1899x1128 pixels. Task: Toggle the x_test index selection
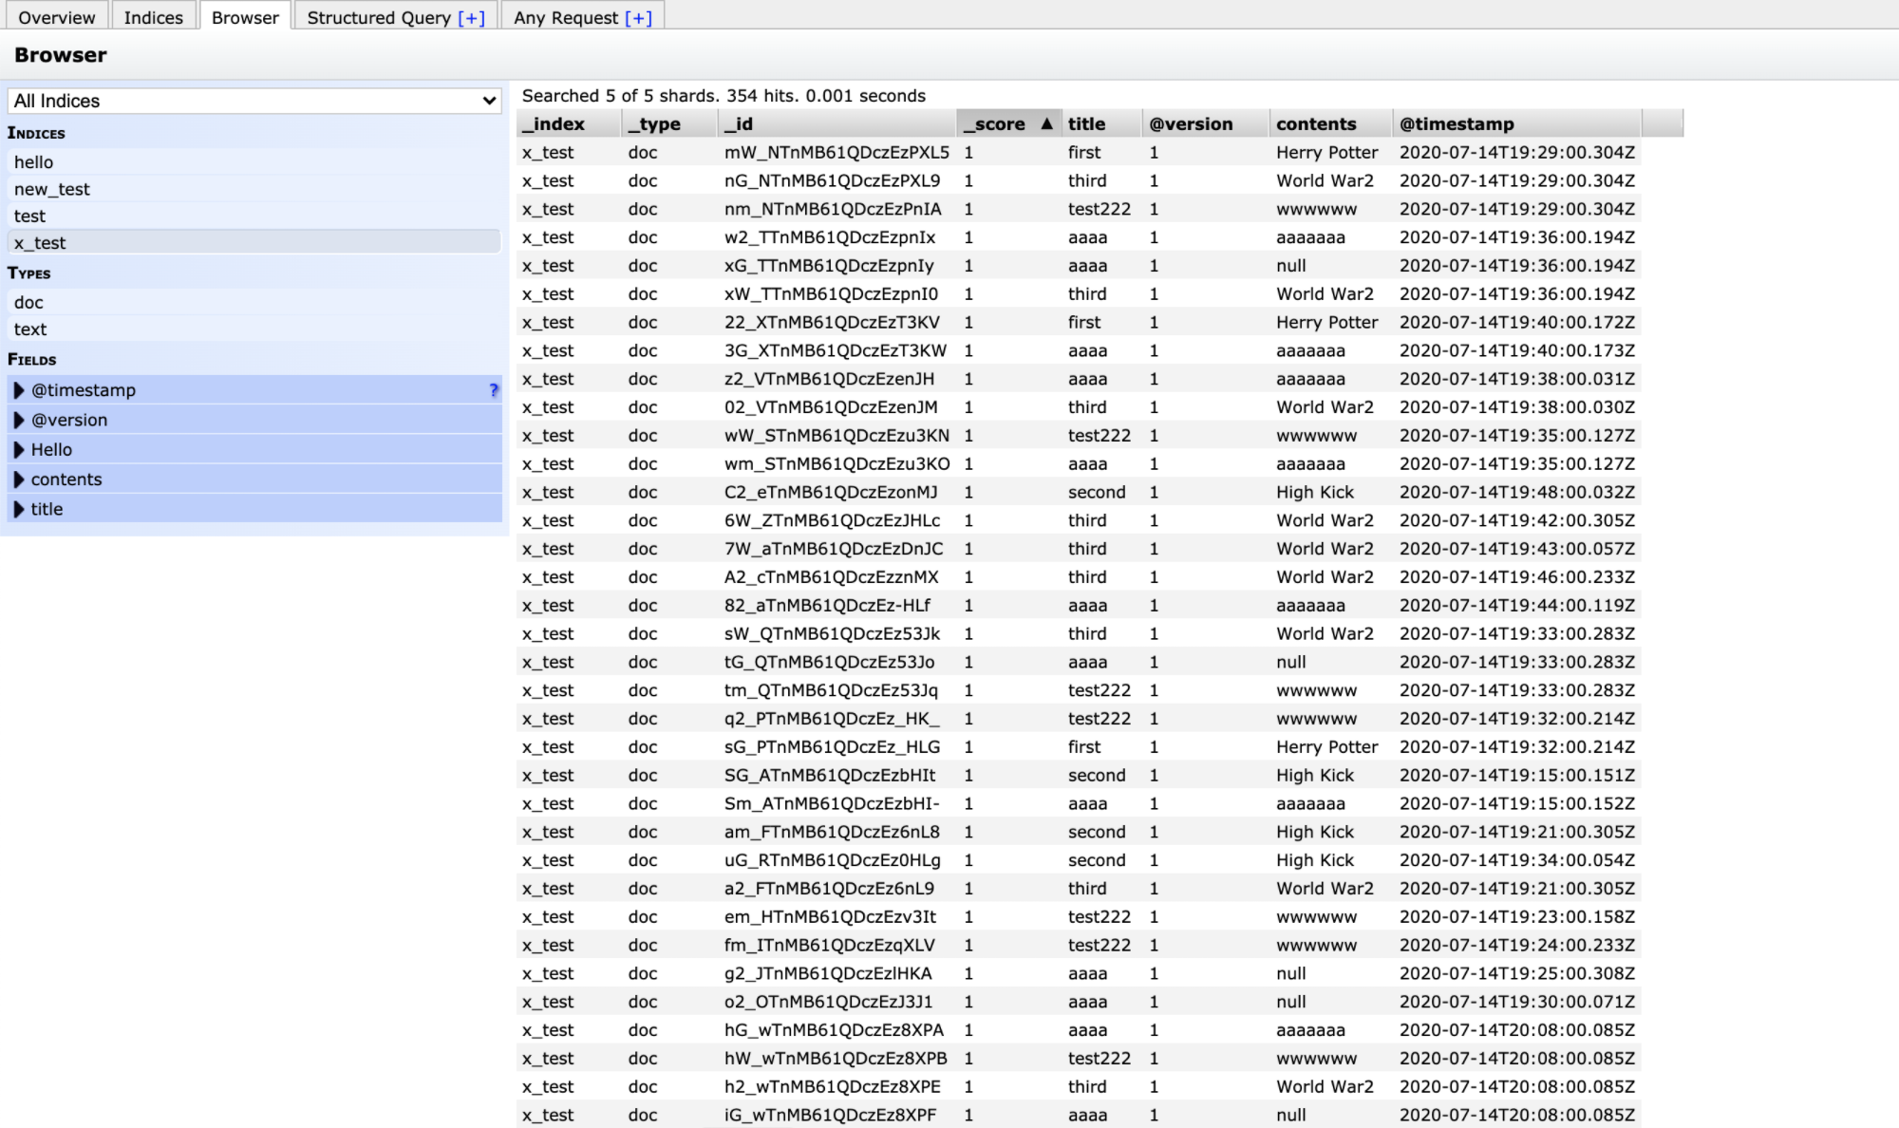(x=40, y=243)
